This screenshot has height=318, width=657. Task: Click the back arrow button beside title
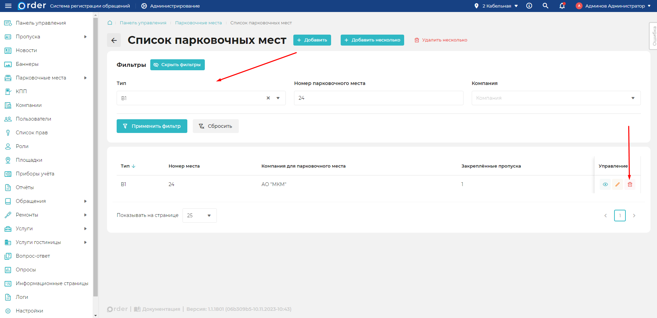[x=114, y=40]
